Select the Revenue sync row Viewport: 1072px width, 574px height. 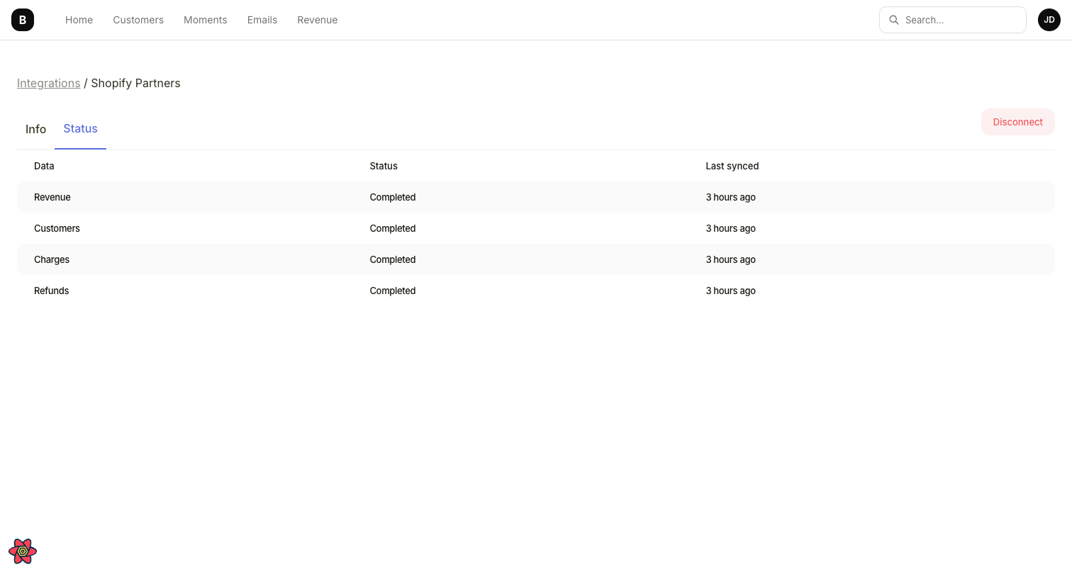pos(52,197)
